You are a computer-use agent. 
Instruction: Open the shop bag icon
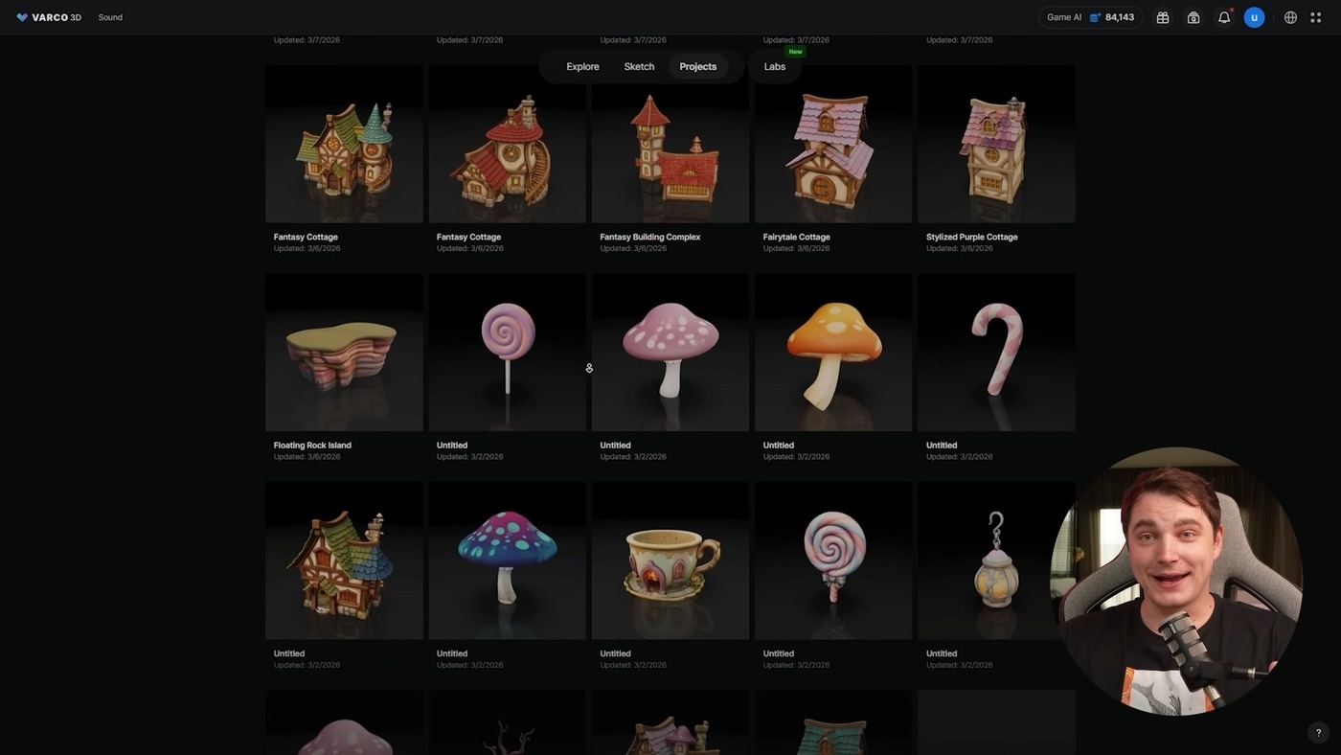(x=1193, y=17)
